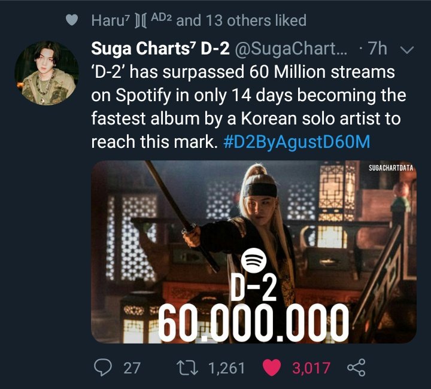View the 1,261 retweets count
The height and width of the screenshot is (389, 431).
(x=226, y=367)
